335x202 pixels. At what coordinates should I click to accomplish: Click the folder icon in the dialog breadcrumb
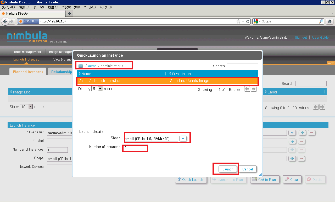pyautogui.click(x=81, y=66)
